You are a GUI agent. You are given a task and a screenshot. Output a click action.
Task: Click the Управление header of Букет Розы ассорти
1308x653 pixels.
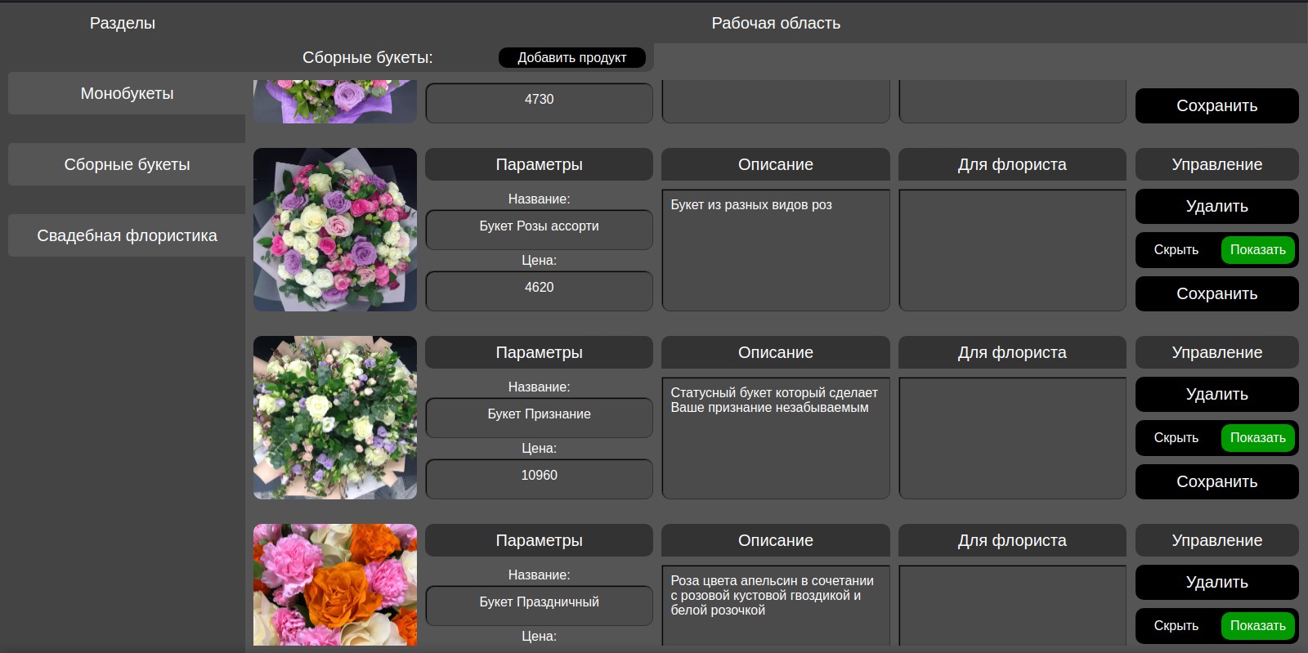[x=1217, y=164]
